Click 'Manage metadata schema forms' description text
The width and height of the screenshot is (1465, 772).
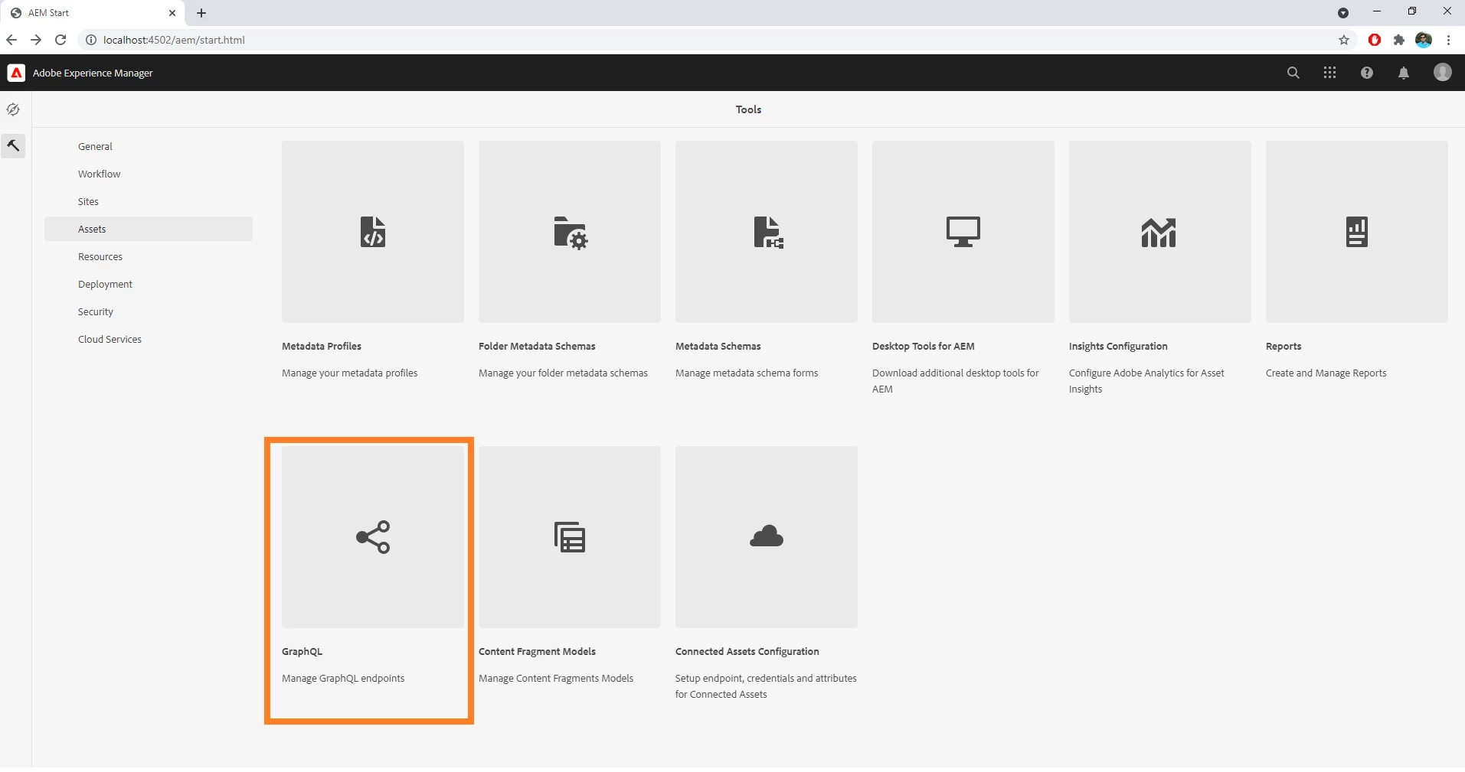click(747, 373)
